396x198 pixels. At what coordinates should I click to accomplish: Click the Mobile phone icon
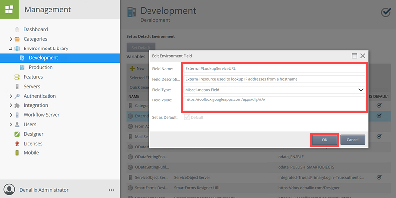17,153
